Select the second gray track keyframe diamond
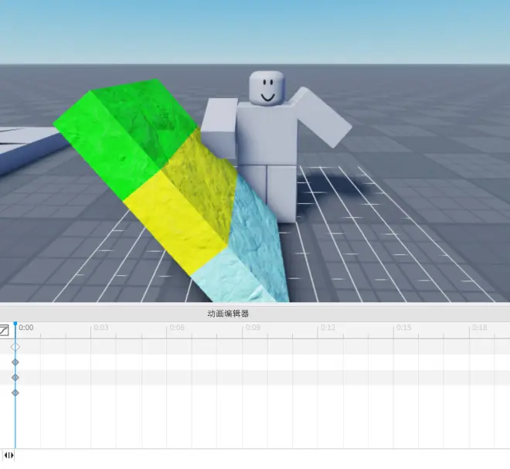The height and width of the screenshot is (469, 510). [x=15, y=377]
